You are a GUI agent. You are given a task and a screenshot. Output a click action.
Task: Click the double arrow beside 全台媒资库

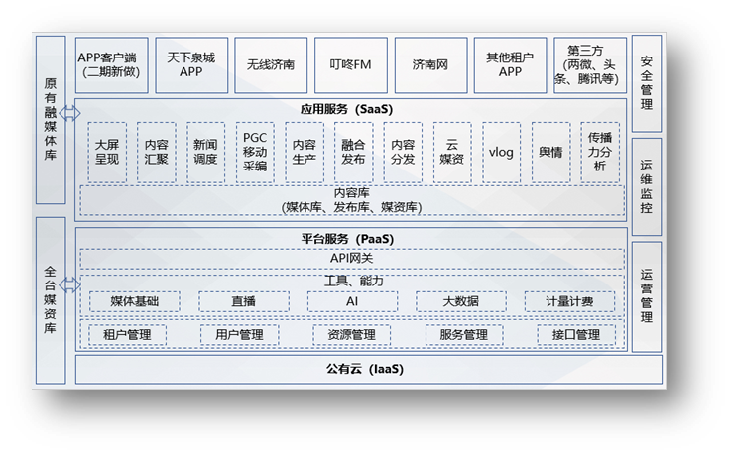coord(70,284)
